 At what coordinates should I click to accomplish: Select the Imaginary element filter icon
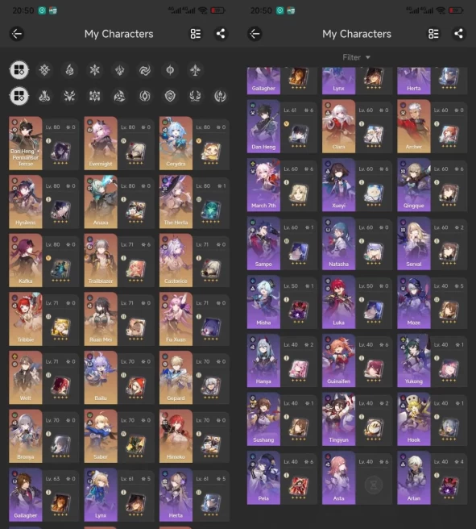[195, 70]
